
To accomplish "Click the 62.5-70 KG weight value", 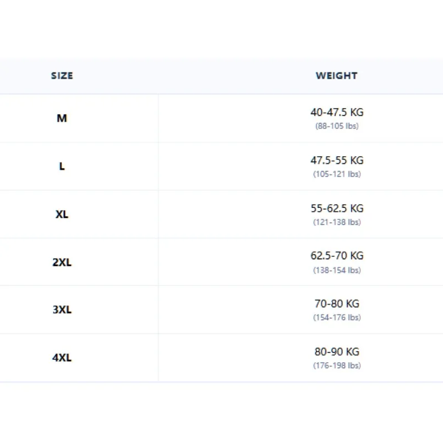I will [337, 256].
